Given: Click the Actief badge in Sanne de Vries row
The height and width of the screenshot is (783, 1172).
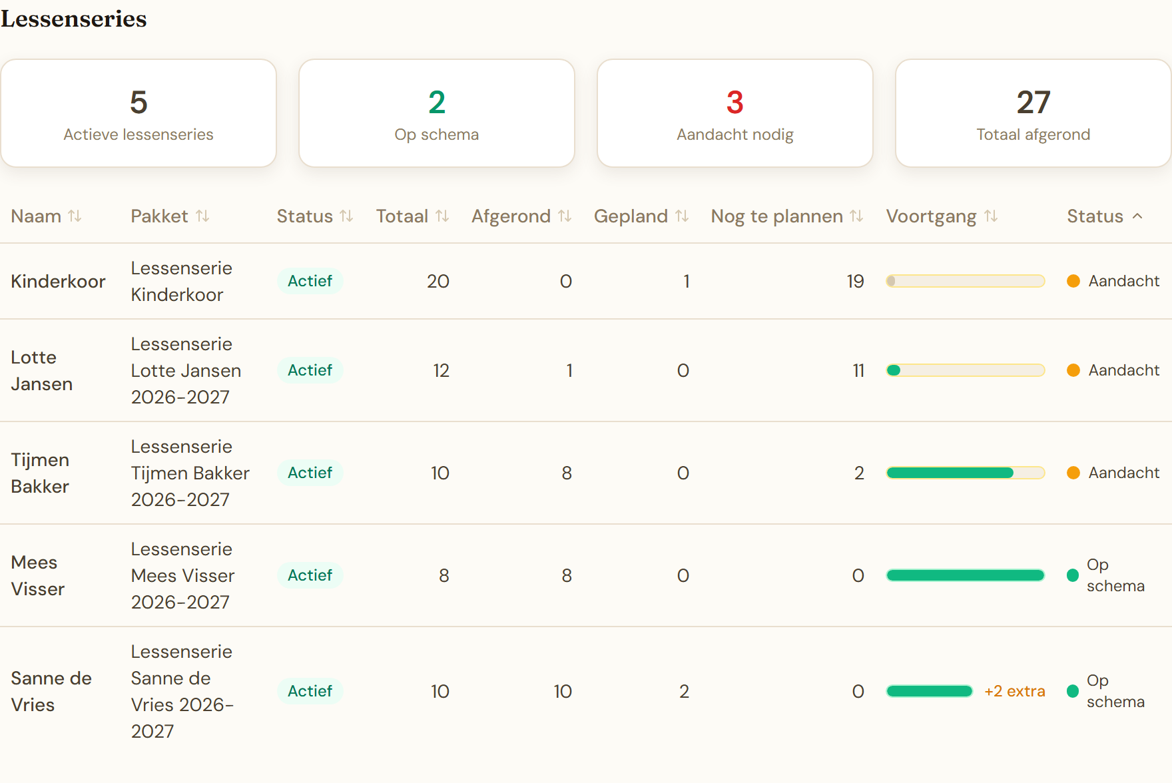Looking at the screenshot, I should click(310, 691).
